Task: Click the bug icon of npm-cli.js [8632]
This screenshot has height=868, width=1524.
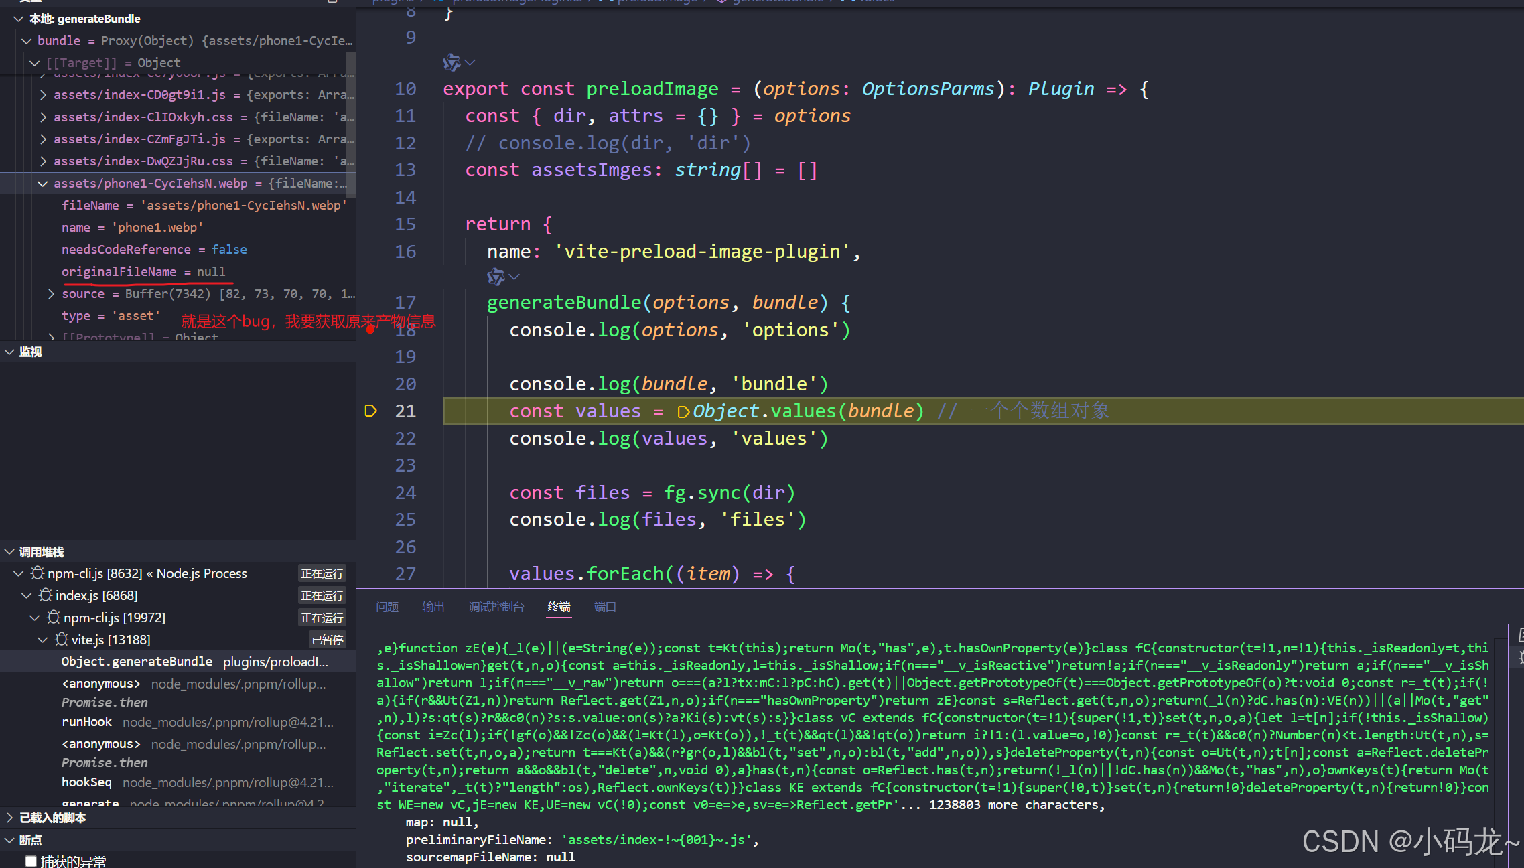Action: pos(37,573)
